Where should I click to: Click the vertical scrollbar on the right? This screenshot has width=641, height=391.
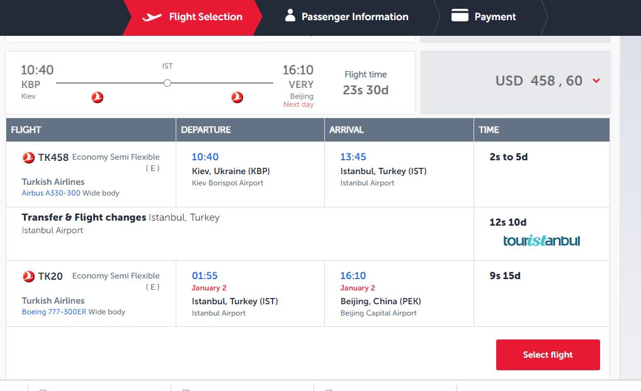630,207
